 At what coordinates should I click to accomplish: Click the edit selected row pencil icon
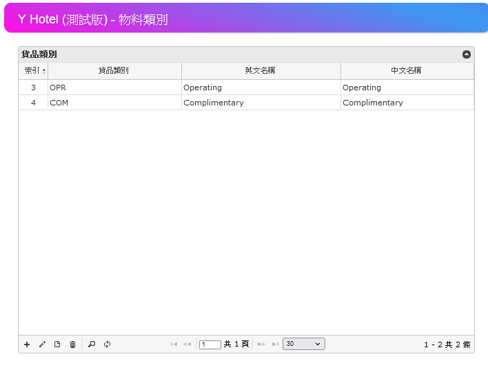pyautogui.click(x=42, y=345)
